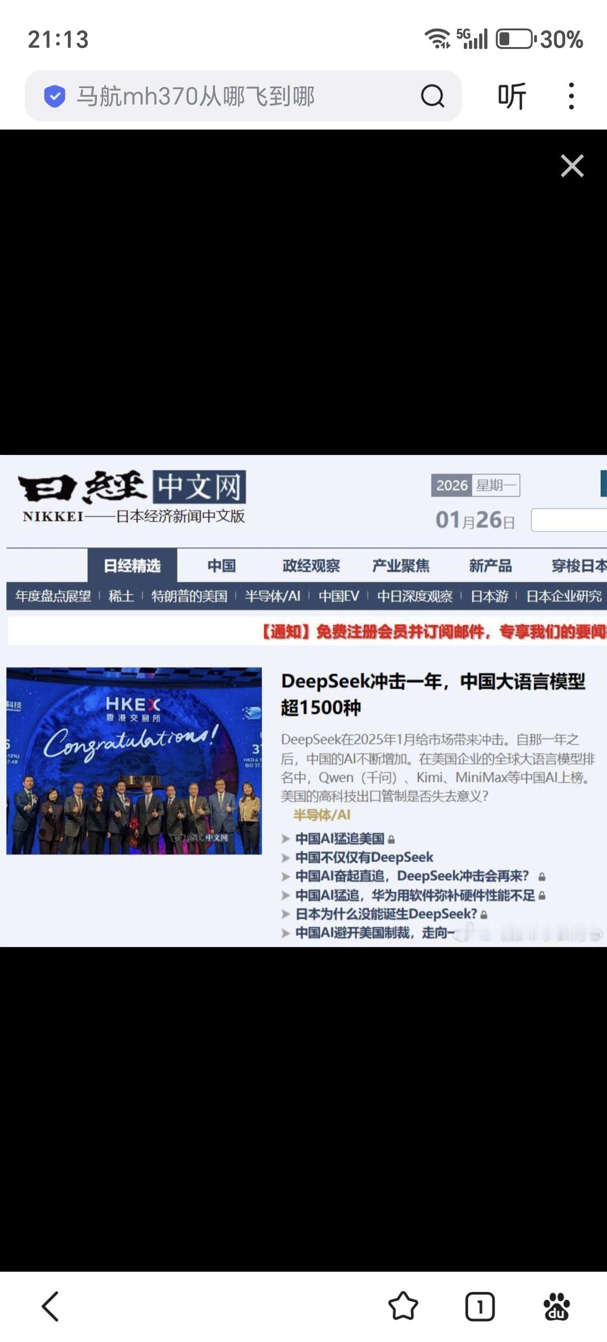Close the image viewer with X
This screenshot has width=607, height=1342.
click(572, 165)
